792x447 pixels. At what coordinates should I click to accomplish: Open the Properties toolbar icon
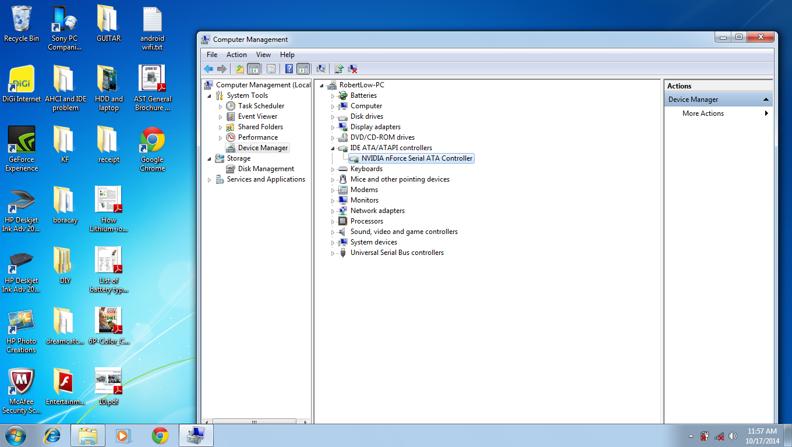pos(271,69)
